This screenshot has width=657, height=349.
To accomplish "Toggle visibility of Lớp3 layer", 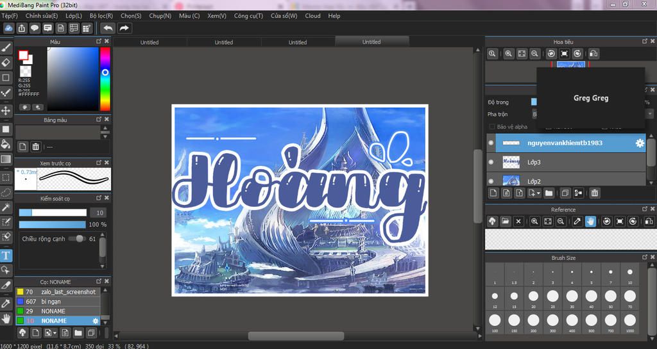I will 491,162.
